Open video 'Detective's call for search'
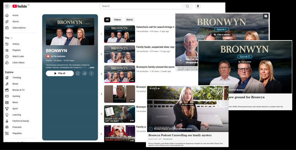296x150 pixels. (x=155, y=27)
